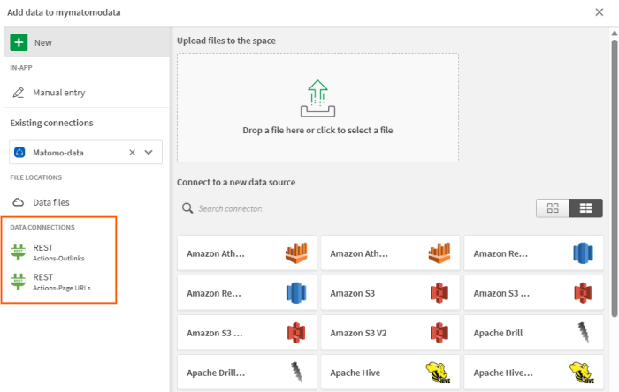Click the 'New' label in sidebar
The width and height of the screenshot is (619, 392).
click(x=43, y=42)
